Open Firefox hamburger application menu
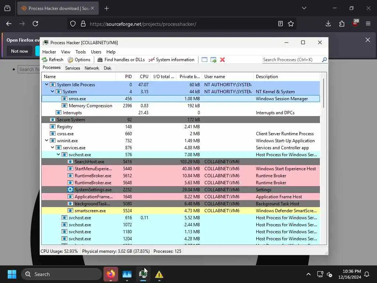 (368, 24)
